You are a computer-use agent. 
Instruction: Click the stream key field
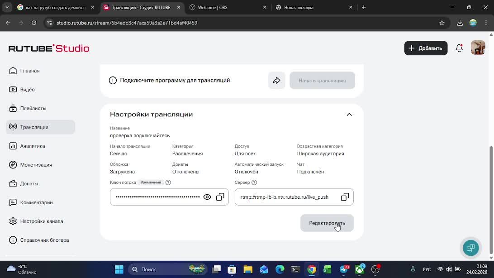[x=169, y=197]
